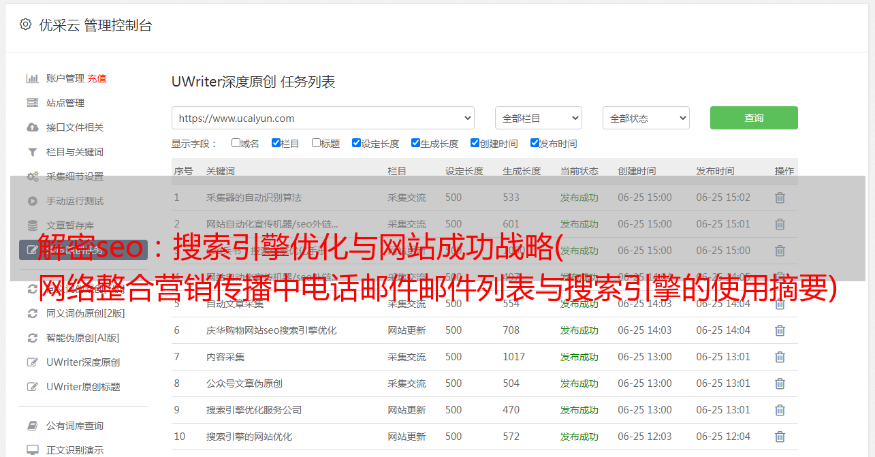Screen dimensions: 875x457
Task: Click the 采集细节设置 gears icon
Action: (32, 176)
